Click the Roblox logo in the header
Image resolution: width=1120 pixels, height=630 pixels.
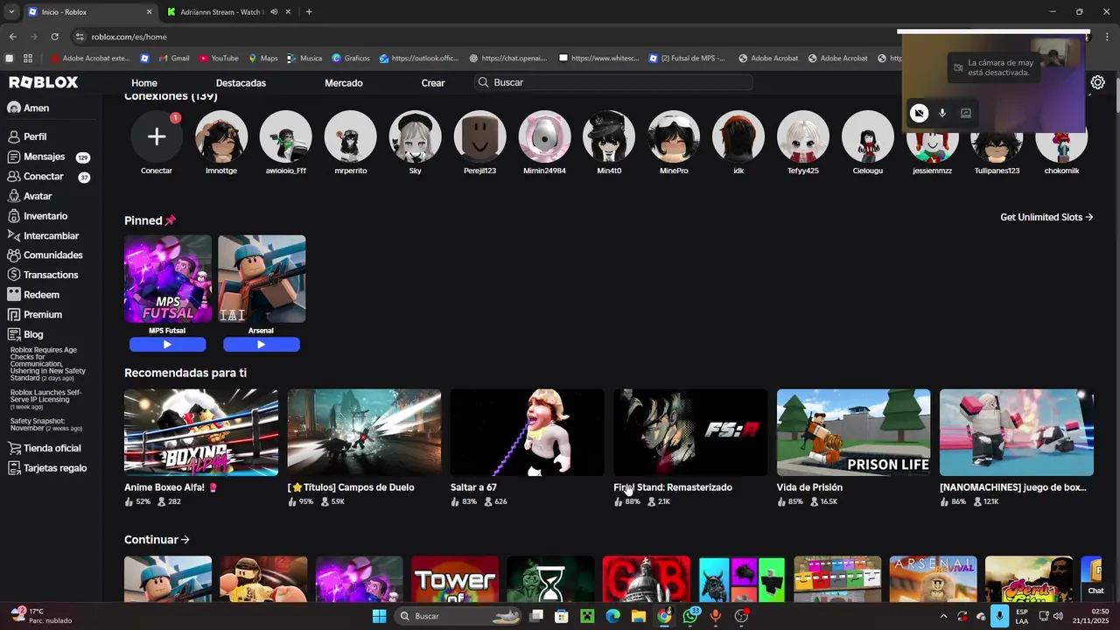point(44,82)
